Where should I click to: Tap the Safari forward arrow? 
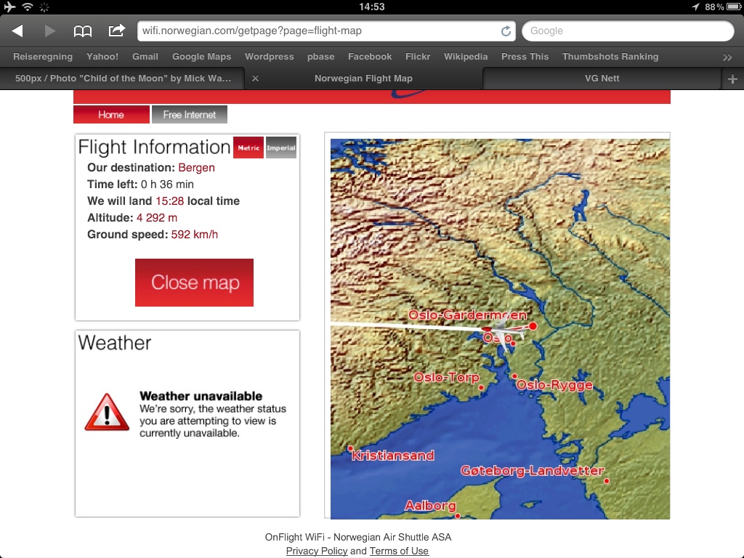[x=49, y=31]
